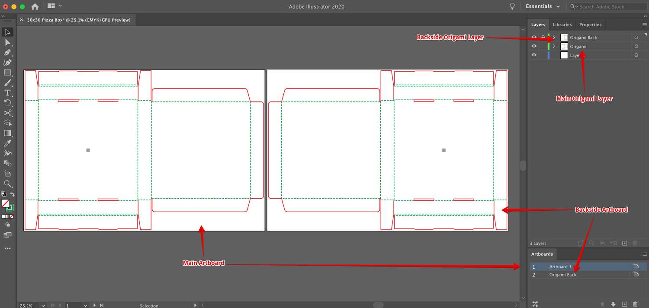Set paint to None swatch
This screenshot has width=649, height=308.
coord(12,216)
